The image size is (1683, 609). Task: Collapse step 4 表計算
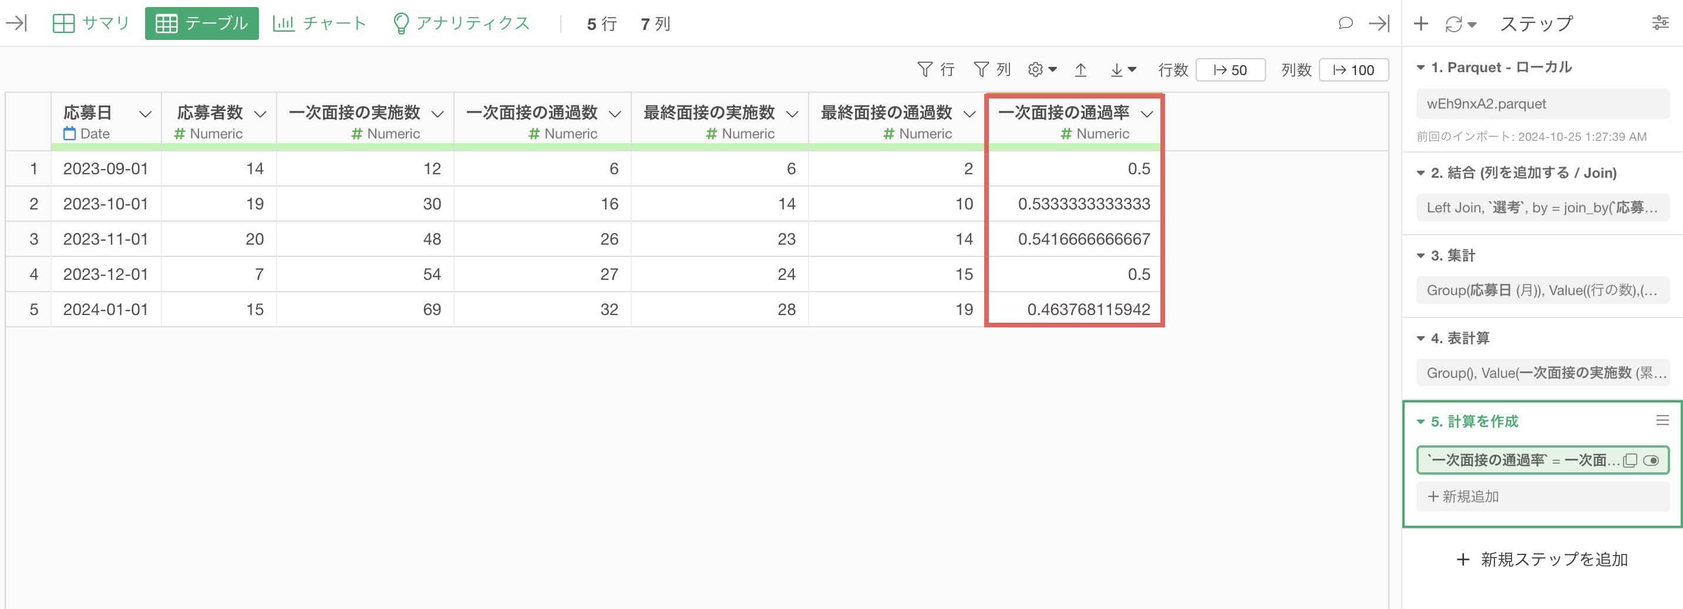1421,338
